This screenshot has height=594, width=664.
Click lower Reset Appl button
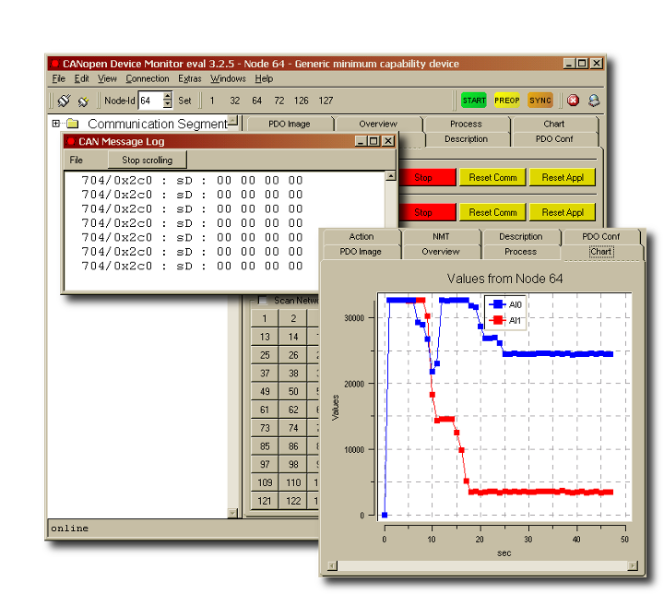point(563,212)
